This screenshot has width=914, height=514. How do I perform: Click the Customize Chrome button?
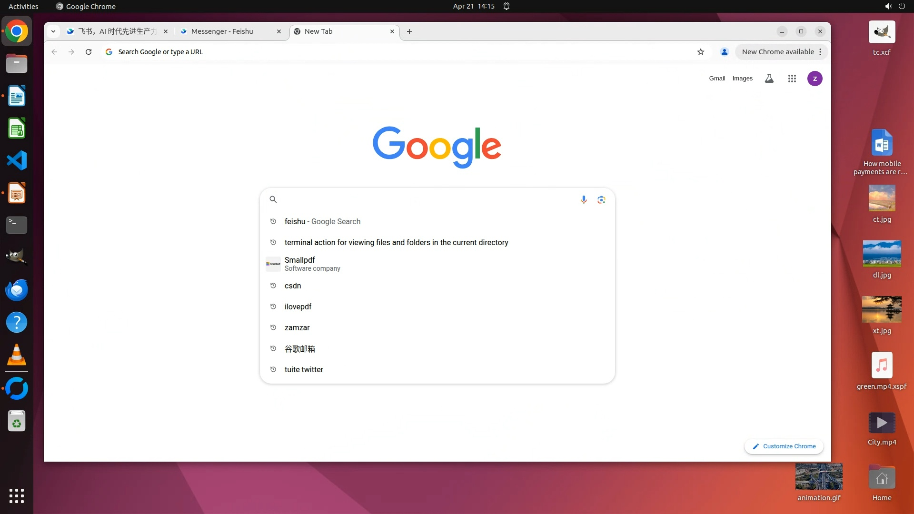pos(784,446)
